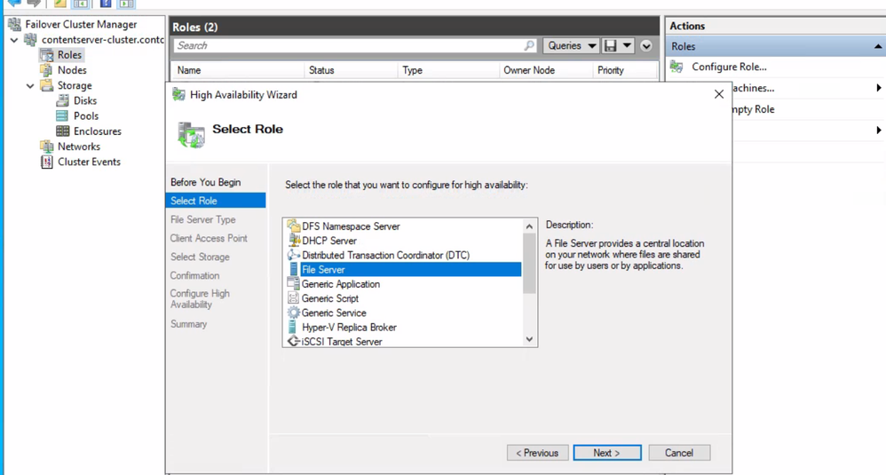
Task: Select Generic Service role
Action: point(334,313)
